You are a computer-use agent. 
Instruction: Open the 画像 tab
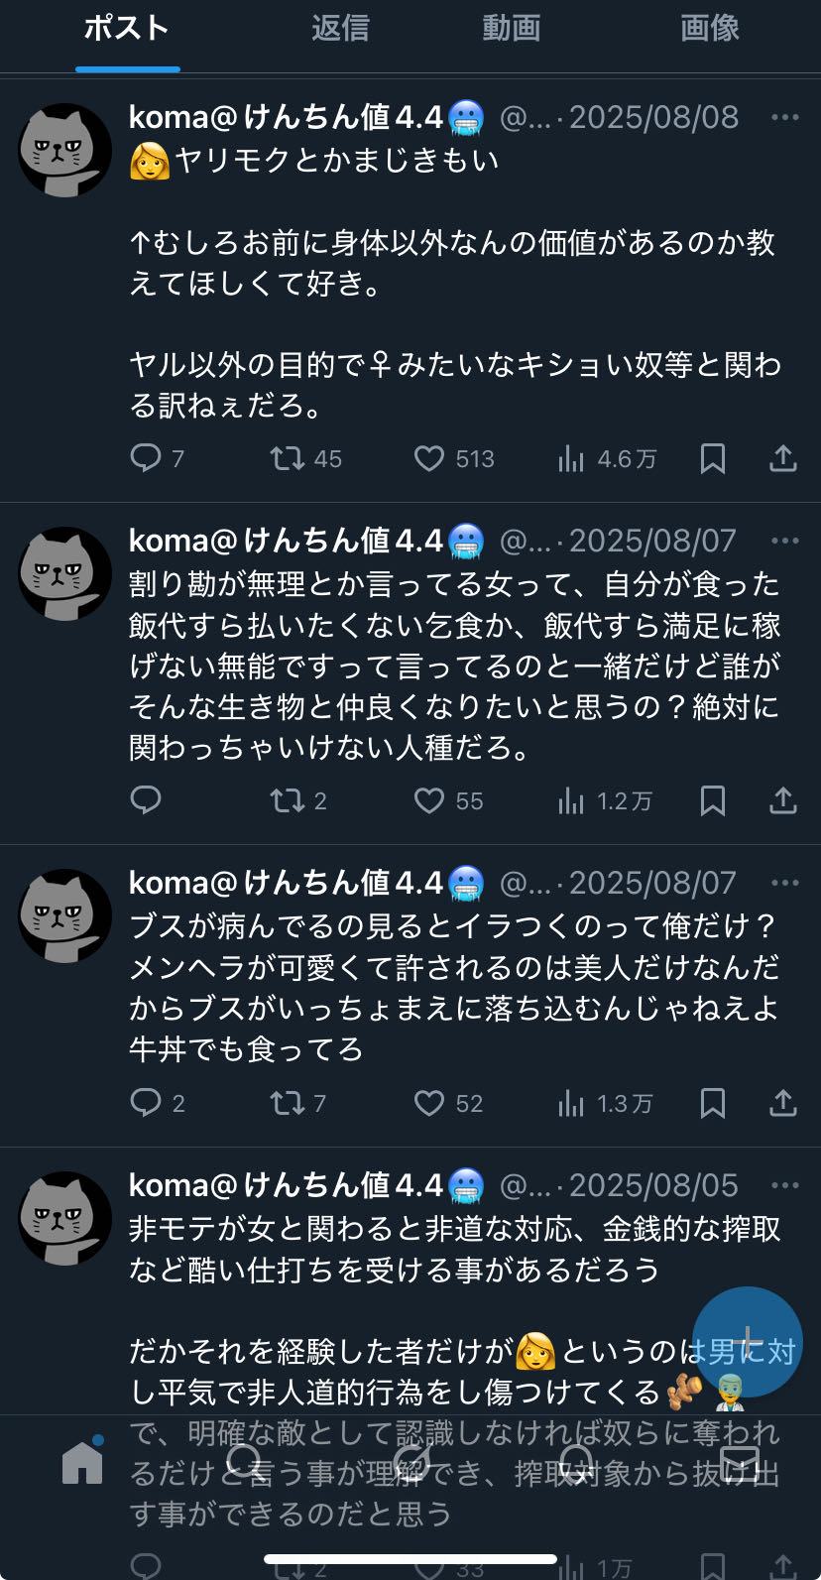[710, 29]
